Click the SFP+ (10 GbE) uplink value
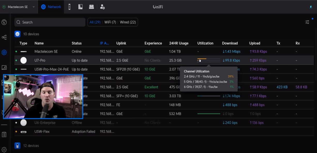 (x=127, y=96)
